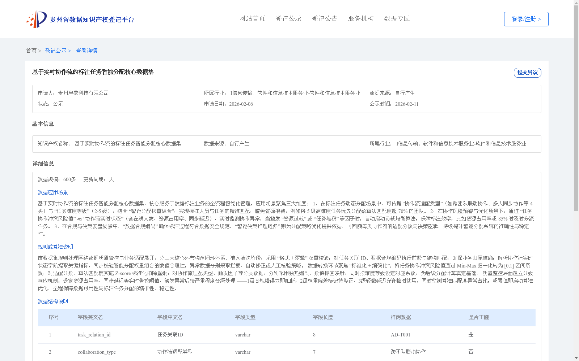The height and width of the screenshot is (361, 579).
Task: Click the 样例数据 column header
Action: coord(401,317)
